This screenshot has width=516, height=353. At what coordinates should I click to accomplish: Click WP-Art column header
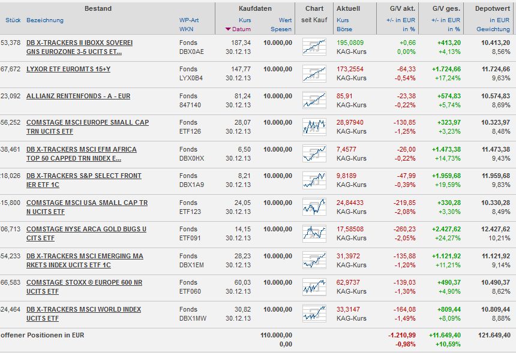(189, 20)
